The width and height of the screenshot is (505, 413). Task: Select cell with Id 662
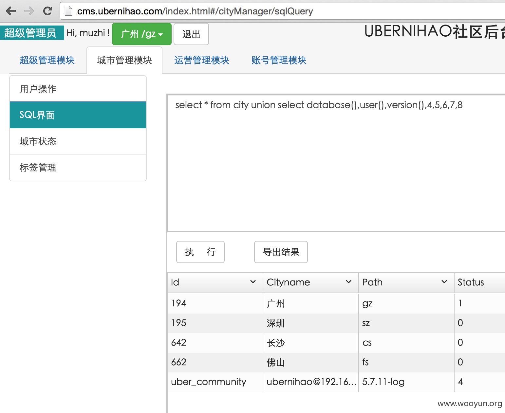[x=215, y=362]
